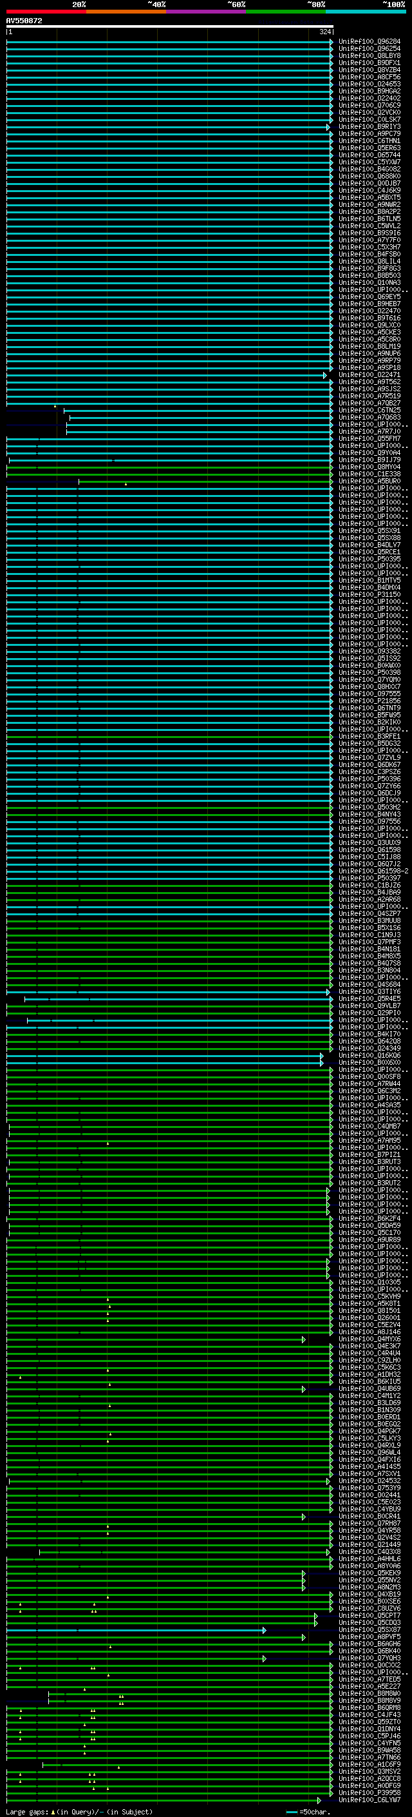Viewport: 412px width, 1817px height.
Task: Click the green ~80% identity legend segment
Action: 286,12
